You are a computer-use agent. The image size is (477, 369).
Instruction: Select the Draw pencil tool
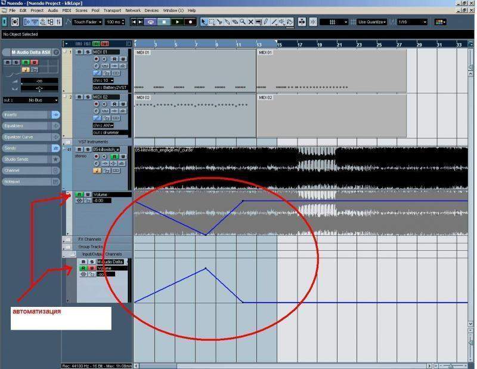click(x=266, y=22)
